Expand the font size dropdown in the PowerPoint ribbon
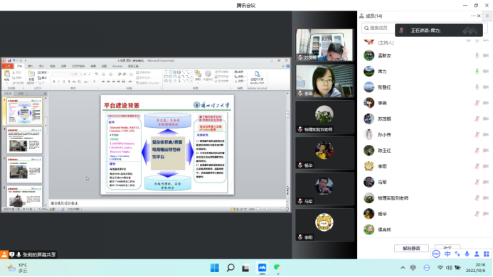This screenshot has height=277, width=493. coord(80,74)
